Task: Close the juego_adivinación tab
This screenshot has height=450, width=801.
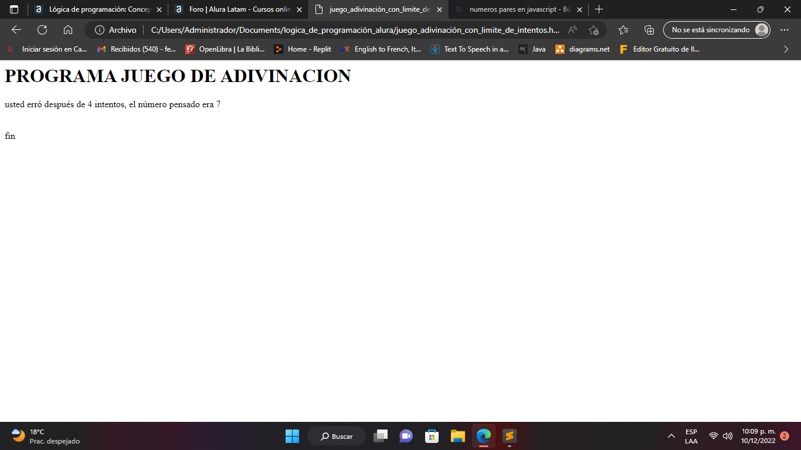Action: pyautogui.click(x=439, y=9)
